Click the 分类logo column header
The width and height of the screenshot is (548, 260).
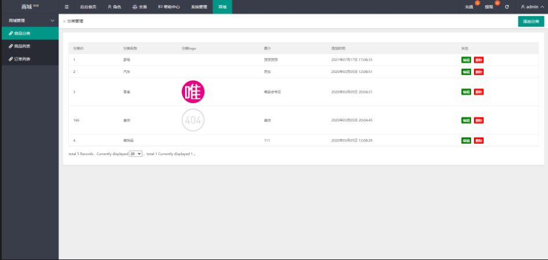coord(189,48)
